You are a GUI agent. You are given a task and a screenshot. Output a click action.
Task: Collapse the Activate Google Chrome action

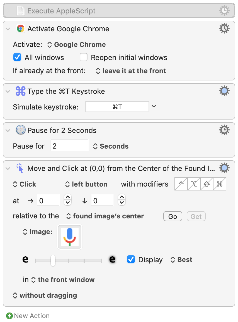click(8, 29)
